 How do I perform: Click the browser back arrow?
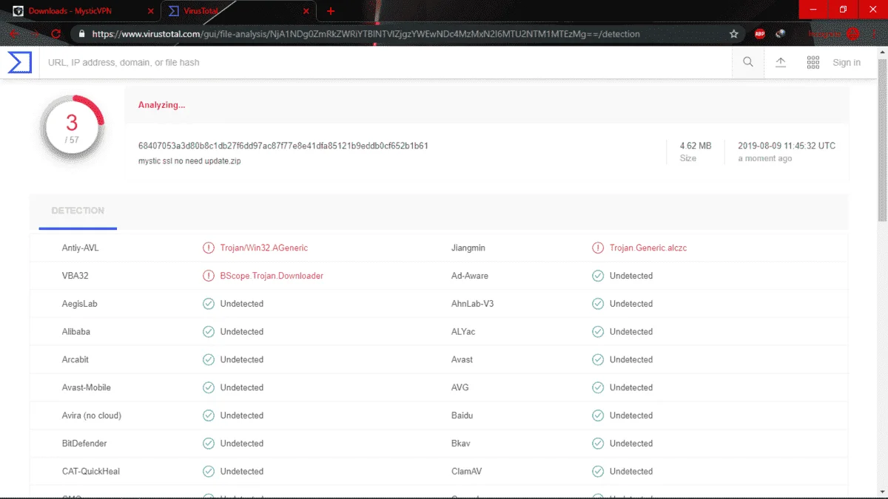(x=13, y=34)
